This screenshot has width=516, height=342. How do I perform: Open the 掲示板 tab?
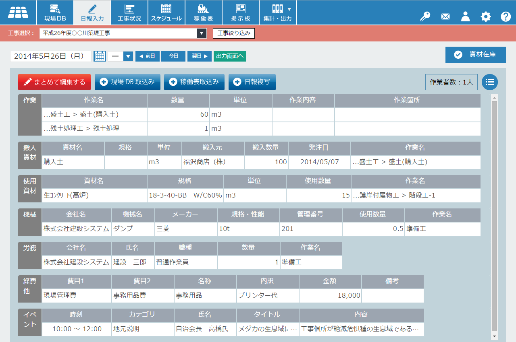point(241,12)
